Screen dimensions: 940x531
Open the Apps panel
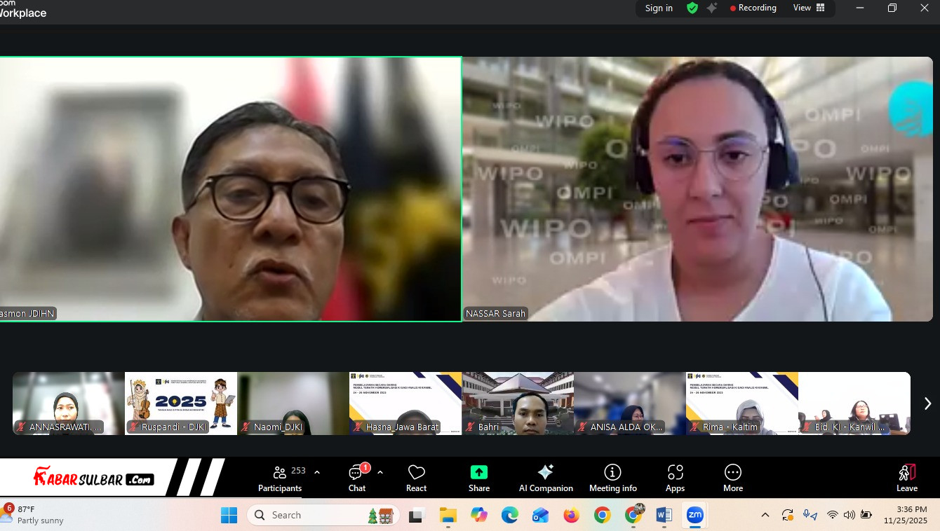[675, 478]
